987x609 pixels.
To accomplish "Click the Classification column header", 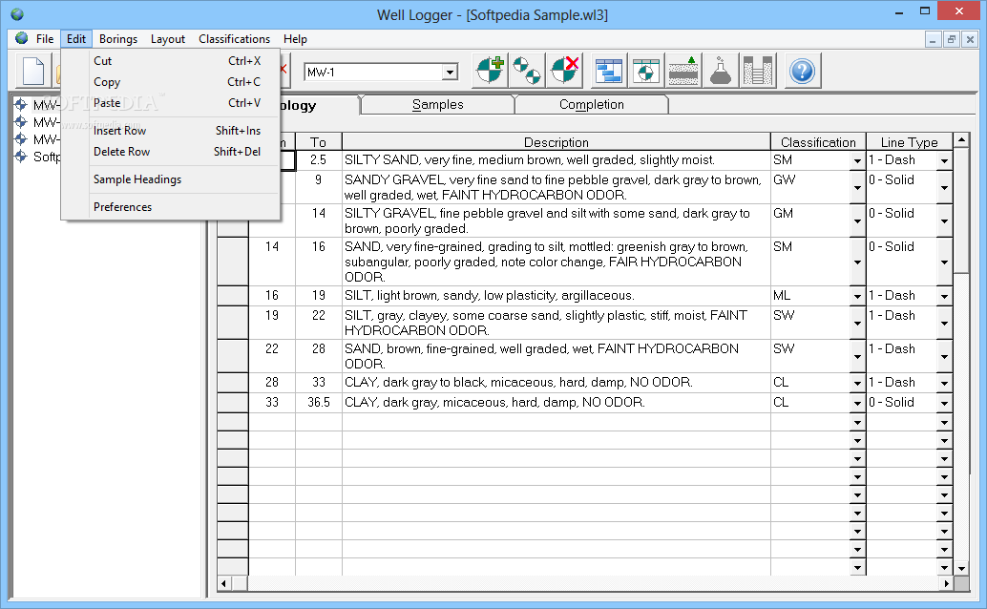I will coord(818,142).
